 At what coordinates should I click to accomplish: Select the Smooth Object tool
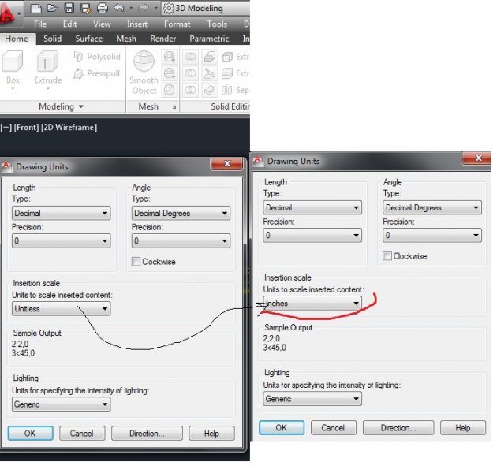[x=144, y=73]
